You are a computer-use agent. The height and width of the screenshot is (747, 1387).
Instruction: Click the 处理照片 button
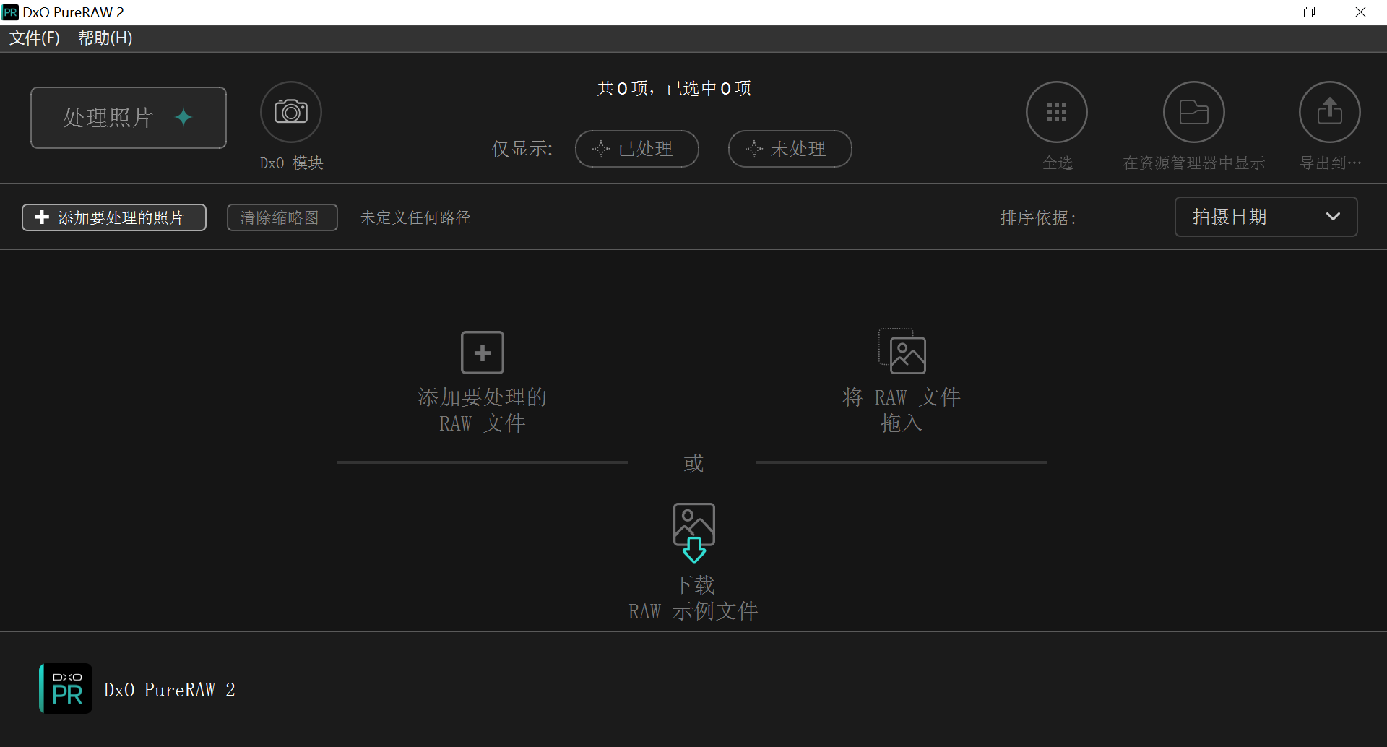pos(129,118)
